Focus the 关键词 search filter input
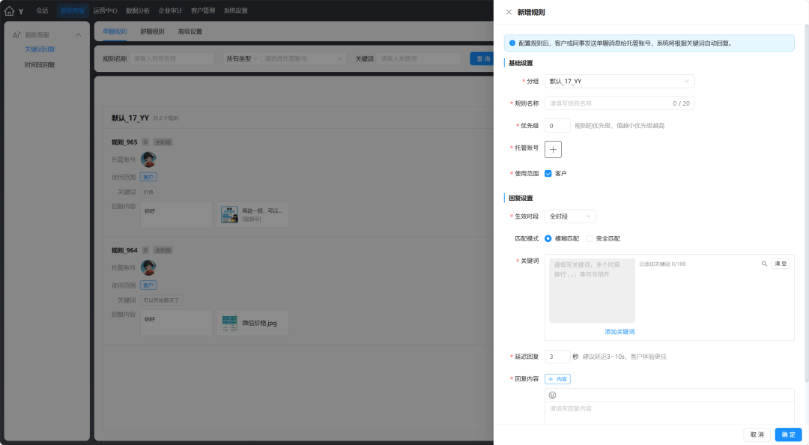The height and width of the screenshot is (445, 809). [419, 59]
